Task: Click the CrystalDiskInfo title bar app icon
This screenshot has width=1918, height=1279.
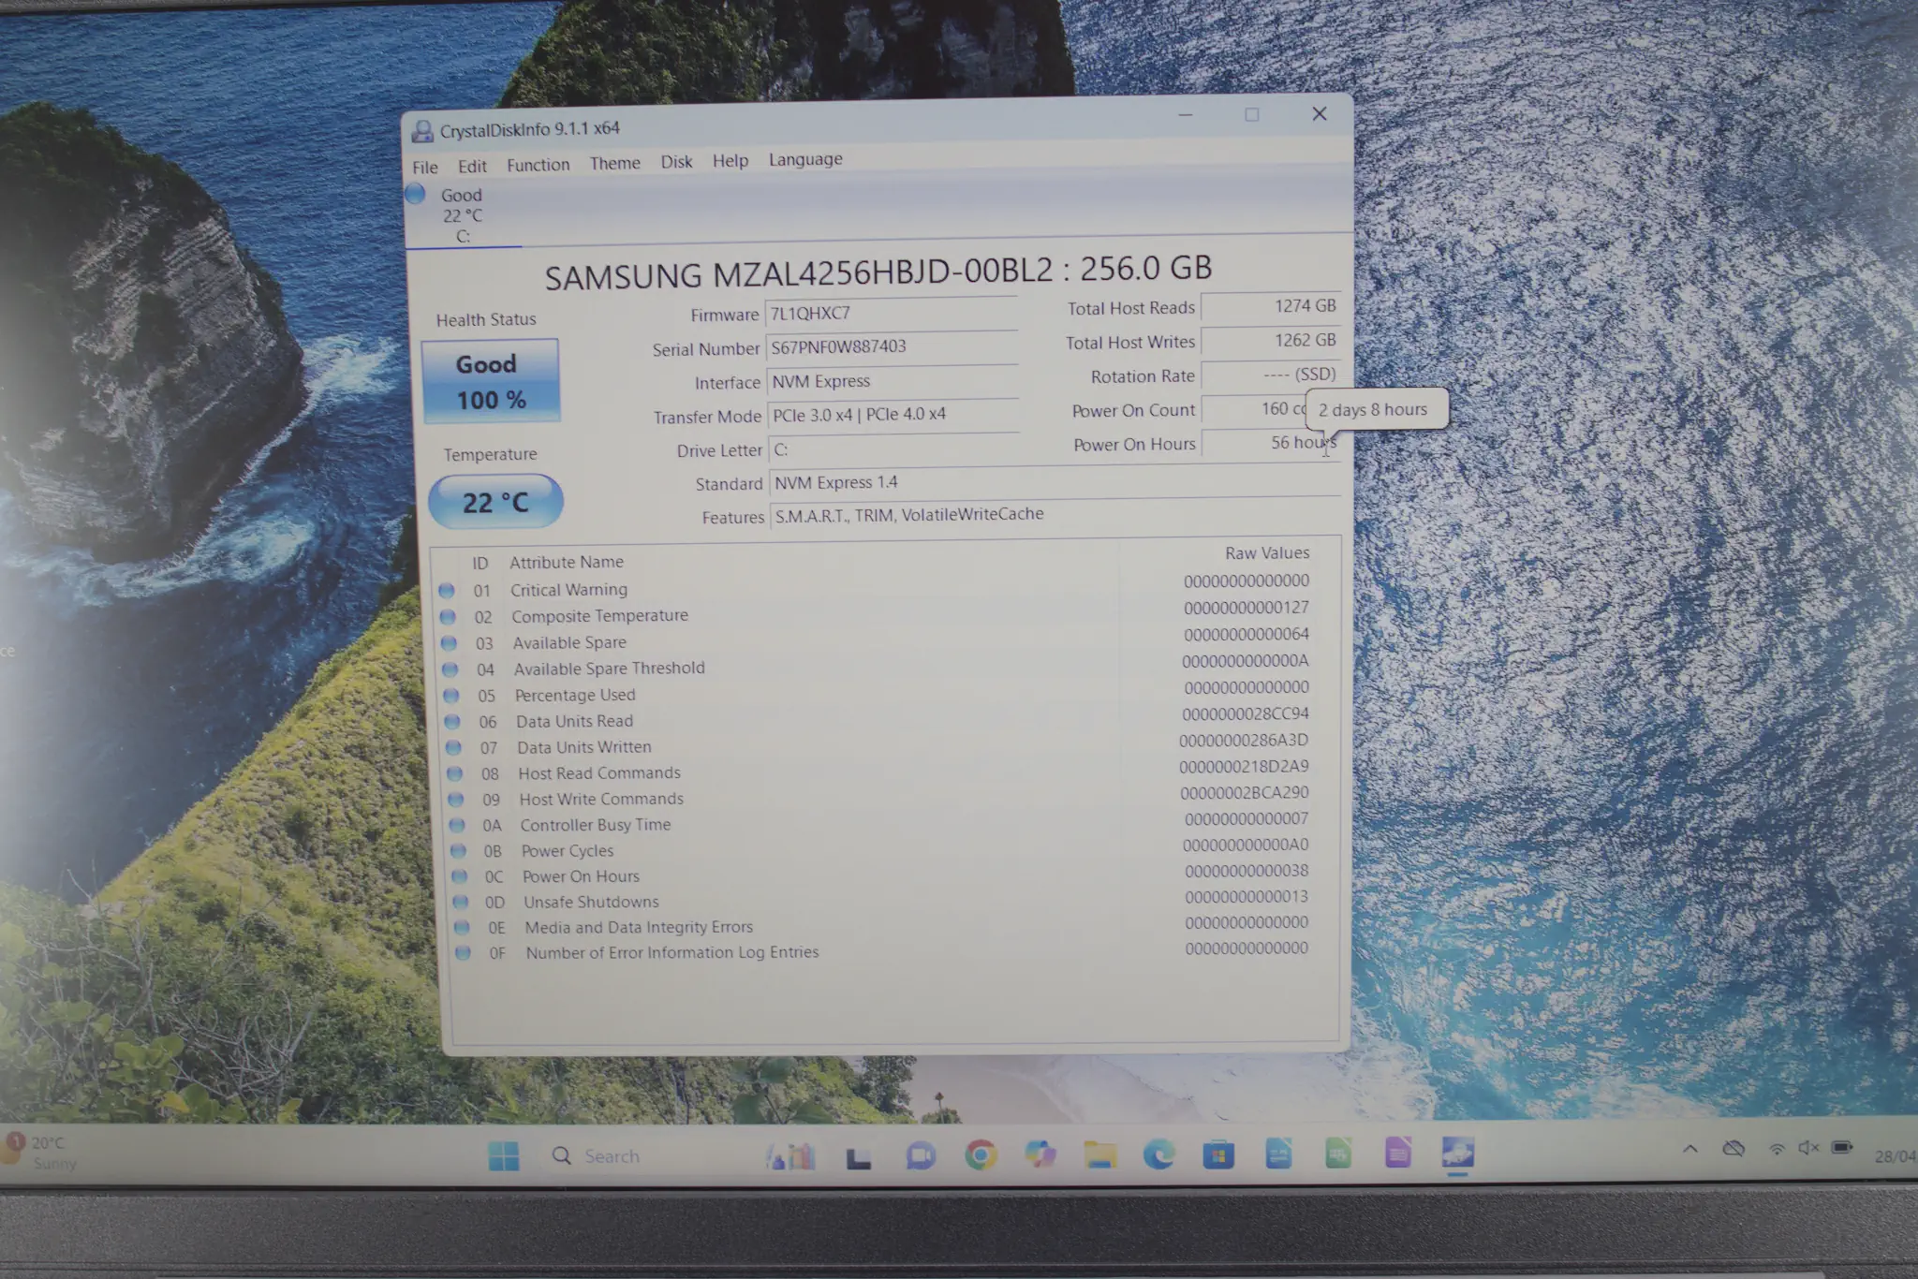Action: pos(423,131)
